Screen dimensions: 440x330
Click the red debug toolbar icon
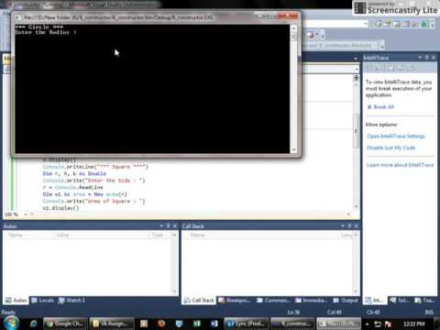311,35
